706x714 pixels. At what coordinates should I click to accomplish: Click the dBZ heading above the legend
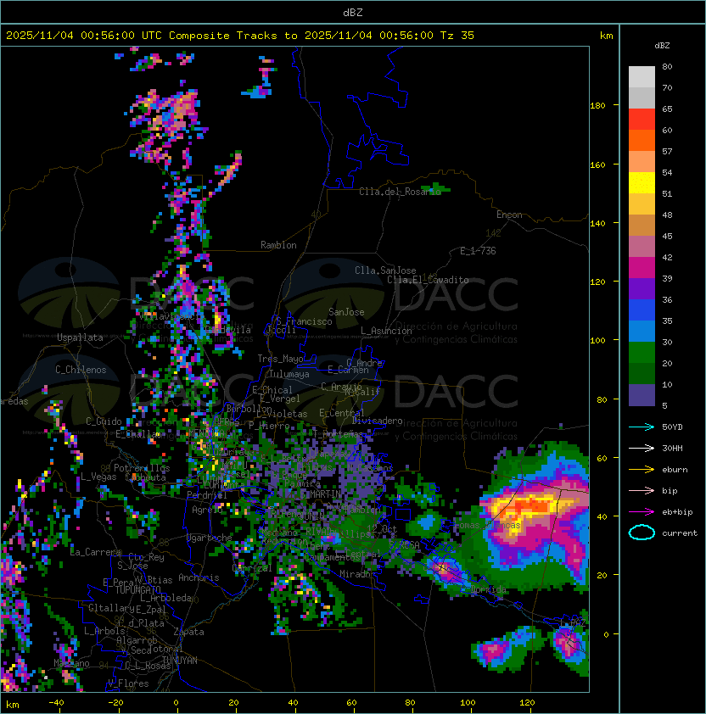coord(662,46)
